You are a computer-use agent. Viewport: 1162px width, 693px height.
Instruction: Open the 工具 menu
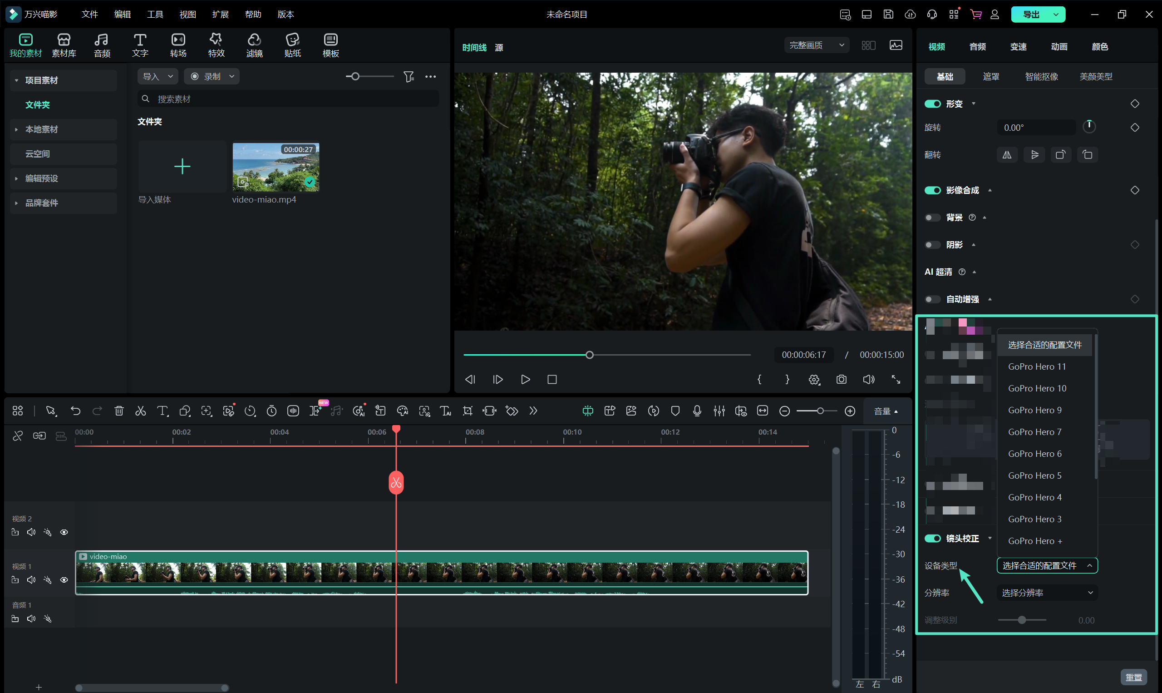(155, 14)
